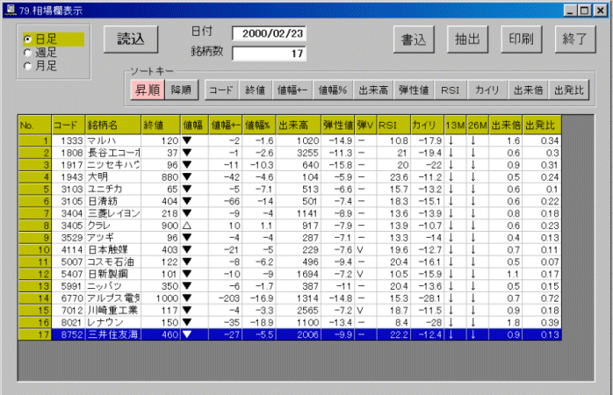Click the 銘柄名 column header
The image size is (613, 395).
pyautogui.click(x=113, y=125)
